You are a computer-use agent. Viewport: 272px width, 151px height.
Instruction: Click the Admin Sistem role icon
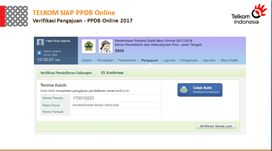coord(39,53)
